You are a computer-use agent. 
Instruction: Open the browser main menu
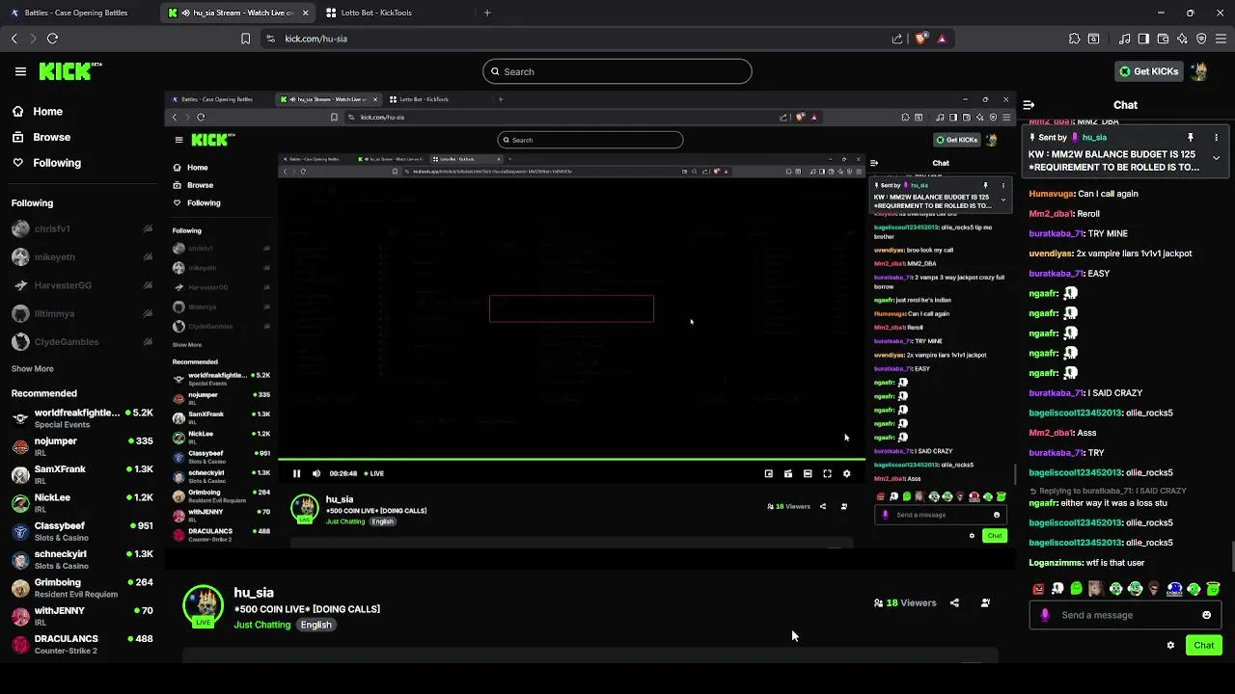[x=1221, y=39]
